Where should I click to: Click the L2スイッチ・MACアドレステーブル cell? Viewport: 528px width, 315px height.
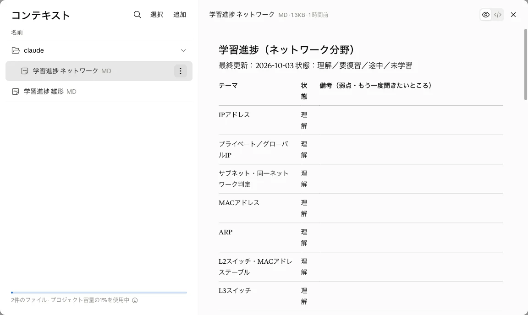click(x=255, y=266)
